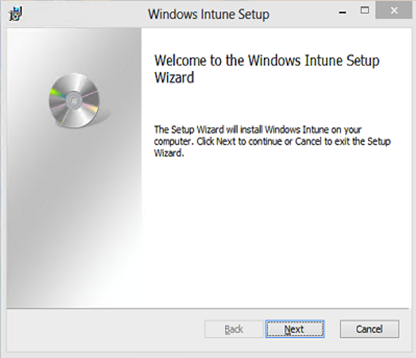This screenshot has width=416, height=358.
Task: Click blank title bar space beside the installer icon
Action: [80, 14]
